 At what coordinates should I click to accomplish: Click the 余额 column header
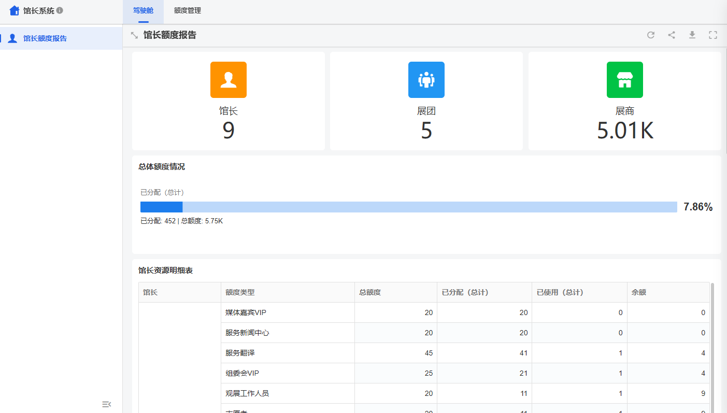[638, 292]
